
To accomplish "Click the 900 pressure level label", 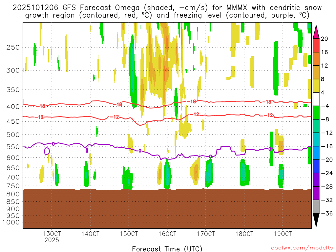I will pyautogui.click(x=13, y=209).
